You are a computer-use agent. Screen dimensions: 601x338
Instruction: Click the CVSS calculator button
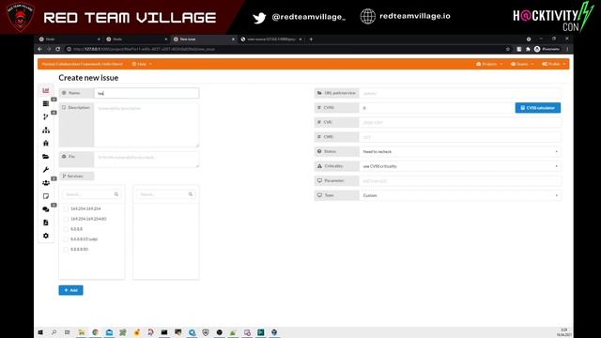click(538, 108)
